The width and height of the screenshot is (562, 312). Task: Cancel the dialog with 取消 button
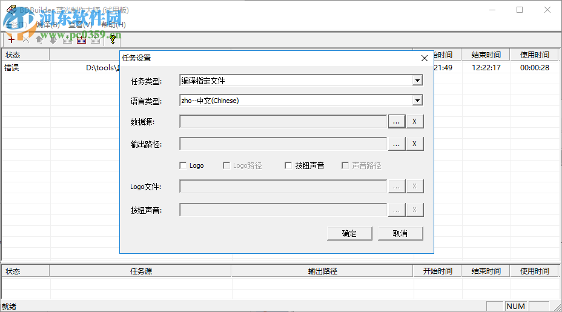400,233
